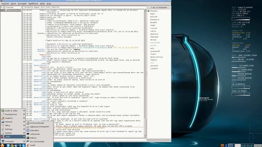Click the channel topic field
Screen dimensions: 262x147
[x=84, y=7]
